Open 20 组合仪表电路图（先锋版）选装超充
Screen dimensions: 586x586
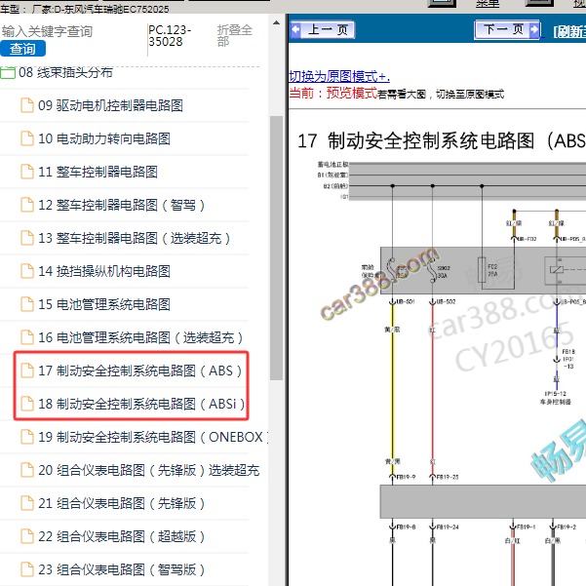click(149, 470)
